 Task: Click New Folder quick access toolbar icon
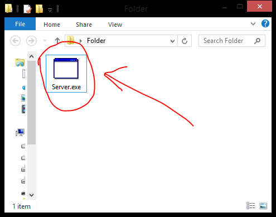point(39,9)
